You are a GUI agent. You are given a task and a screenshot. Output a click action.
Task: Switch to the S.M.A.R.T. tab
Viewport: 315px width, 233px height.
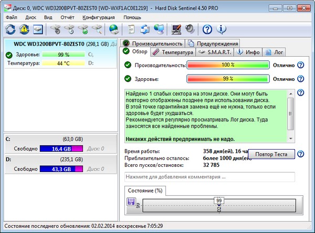coord(216,52)
